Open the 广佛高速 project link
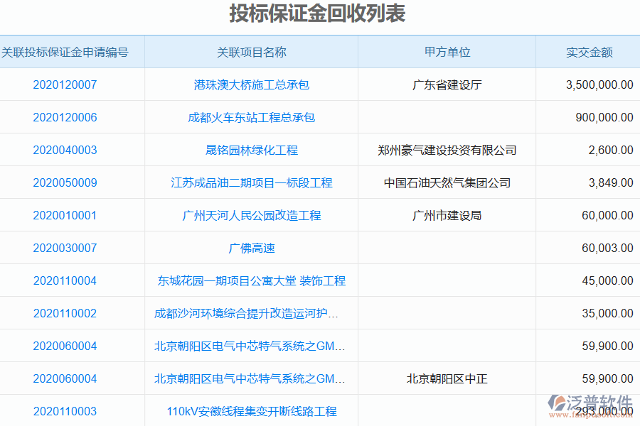The image size is (640, 426). click(251, 248)
